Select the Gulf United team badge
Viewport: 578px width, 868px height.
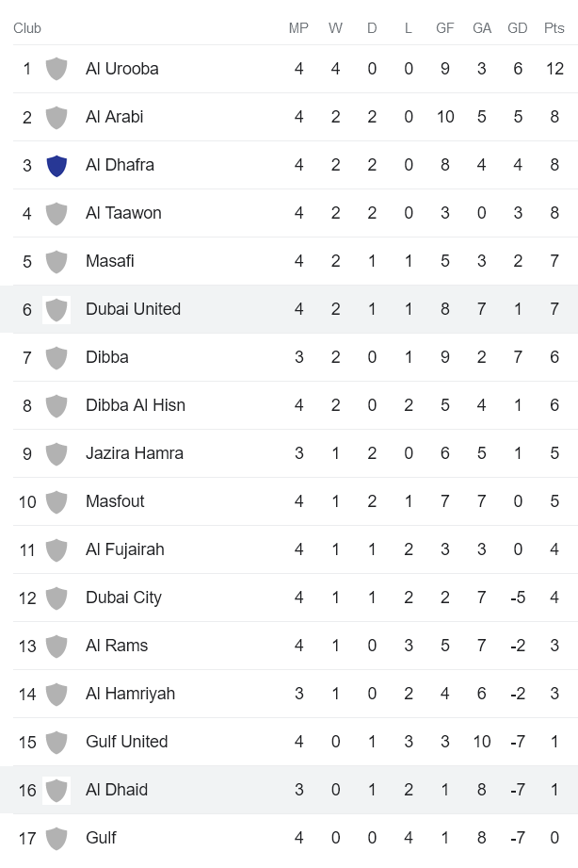click(56, 742)
